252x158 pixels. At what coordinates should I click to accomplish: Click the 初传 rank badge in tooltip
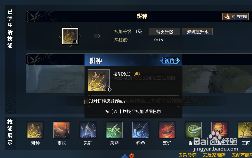pyautogui.click(x=170, y=60)
